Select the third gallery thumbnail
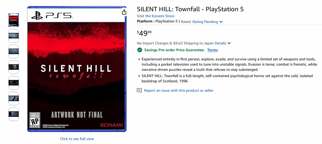The height and width of the screenshot is (144, 322). [x=14, y=51]
